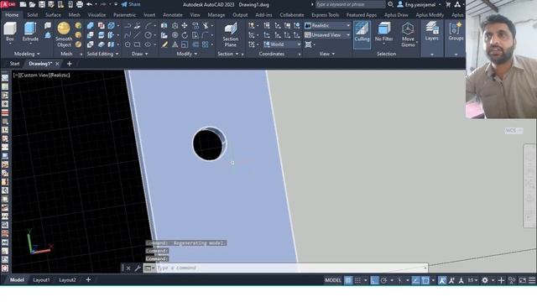This screenshot has height=302, width=537.
Task: Open the Annotate ribbon tab
Action: pyautogui.click(x=173, y=15)
